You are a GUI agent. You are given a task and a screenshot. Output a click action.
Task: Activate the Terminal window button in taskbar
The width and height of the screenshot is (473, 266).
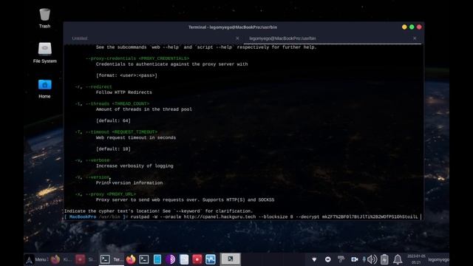tap(112, 259)
